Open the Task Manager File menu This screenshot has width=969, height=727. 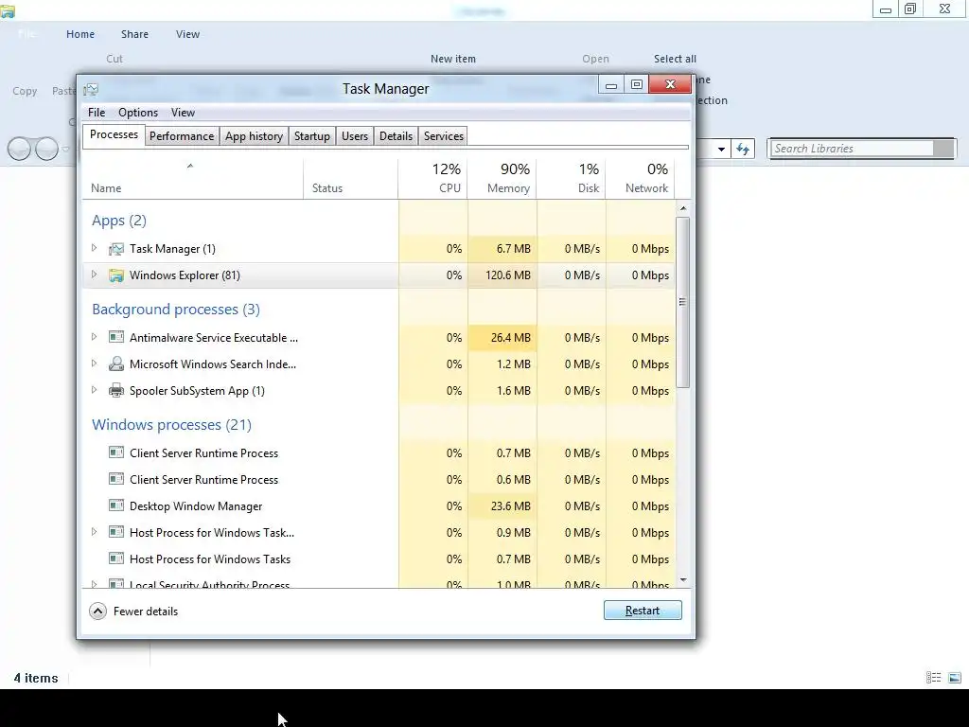(97, 113)
